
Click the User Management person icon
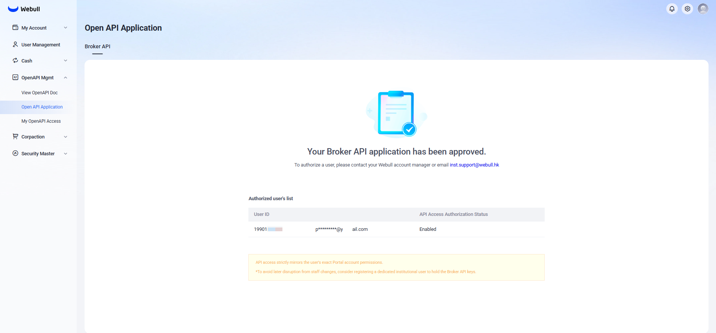point(15,45)
